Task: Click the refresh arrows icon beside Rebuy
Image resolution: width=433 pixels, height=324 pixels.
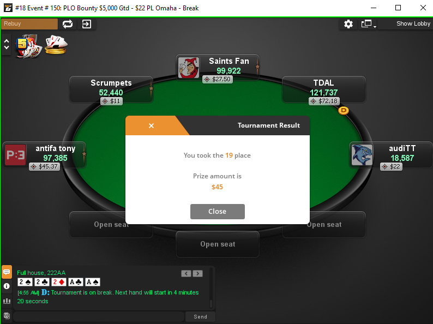Action: pos(68,24)
